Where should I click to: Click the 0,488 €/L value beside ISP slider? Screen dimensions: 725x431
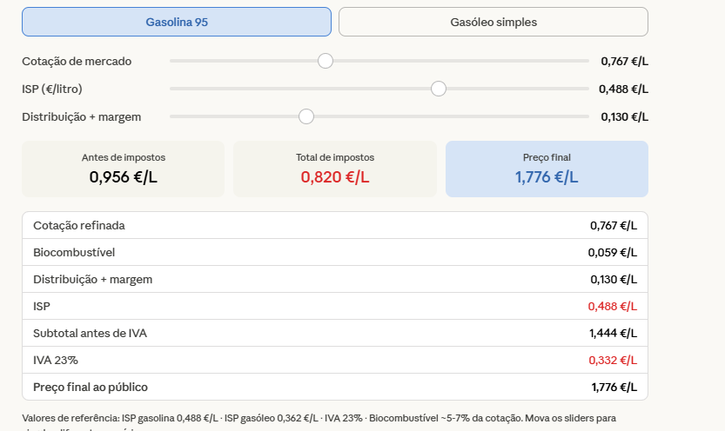coord(623,89)
